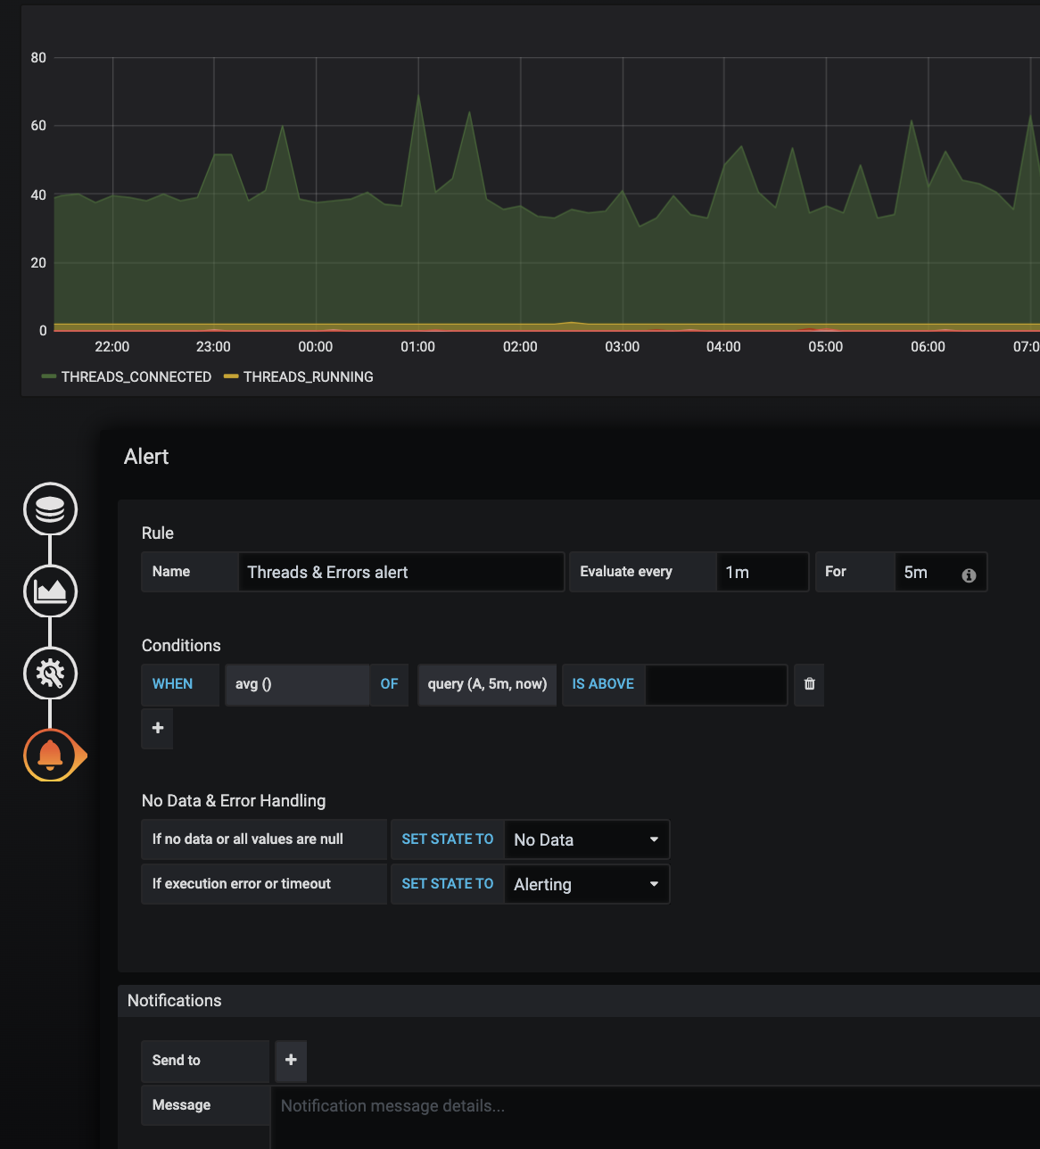Click SET STATE TO label for Alerting
This screenshot has height=1149, width=1040.
click(448, 884)
